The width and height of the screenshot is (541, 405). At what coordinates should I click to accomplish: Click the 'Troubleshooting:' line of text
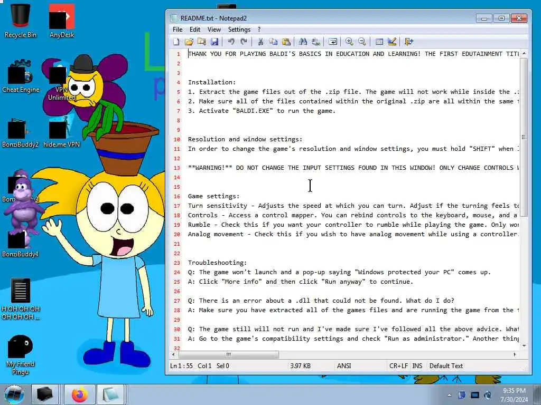tap(217, 263)
